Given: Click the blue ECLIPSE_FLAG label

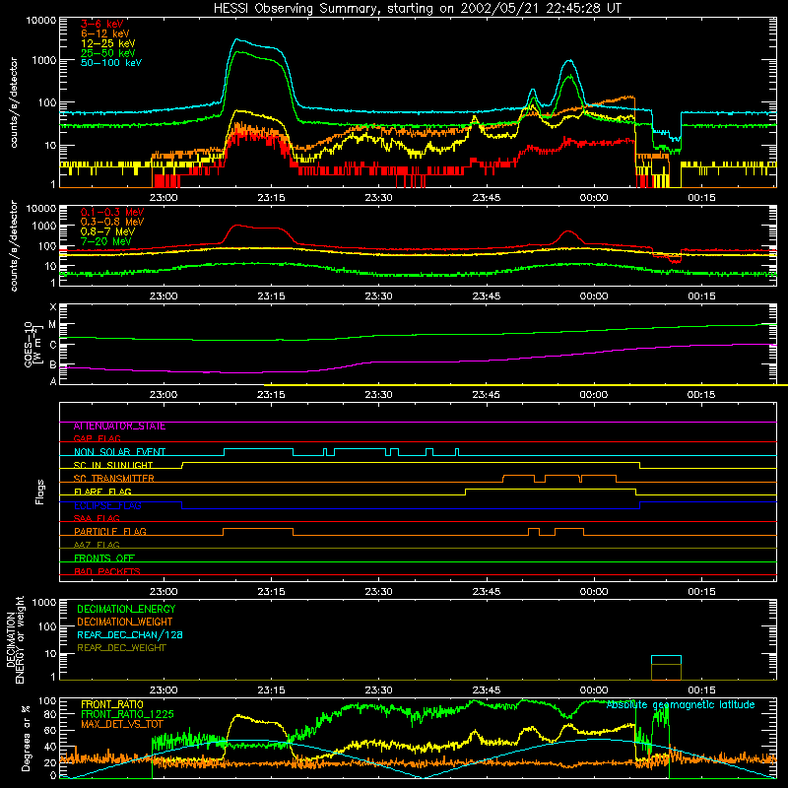Looking at the screenshot, I should (x=107, y=505).
